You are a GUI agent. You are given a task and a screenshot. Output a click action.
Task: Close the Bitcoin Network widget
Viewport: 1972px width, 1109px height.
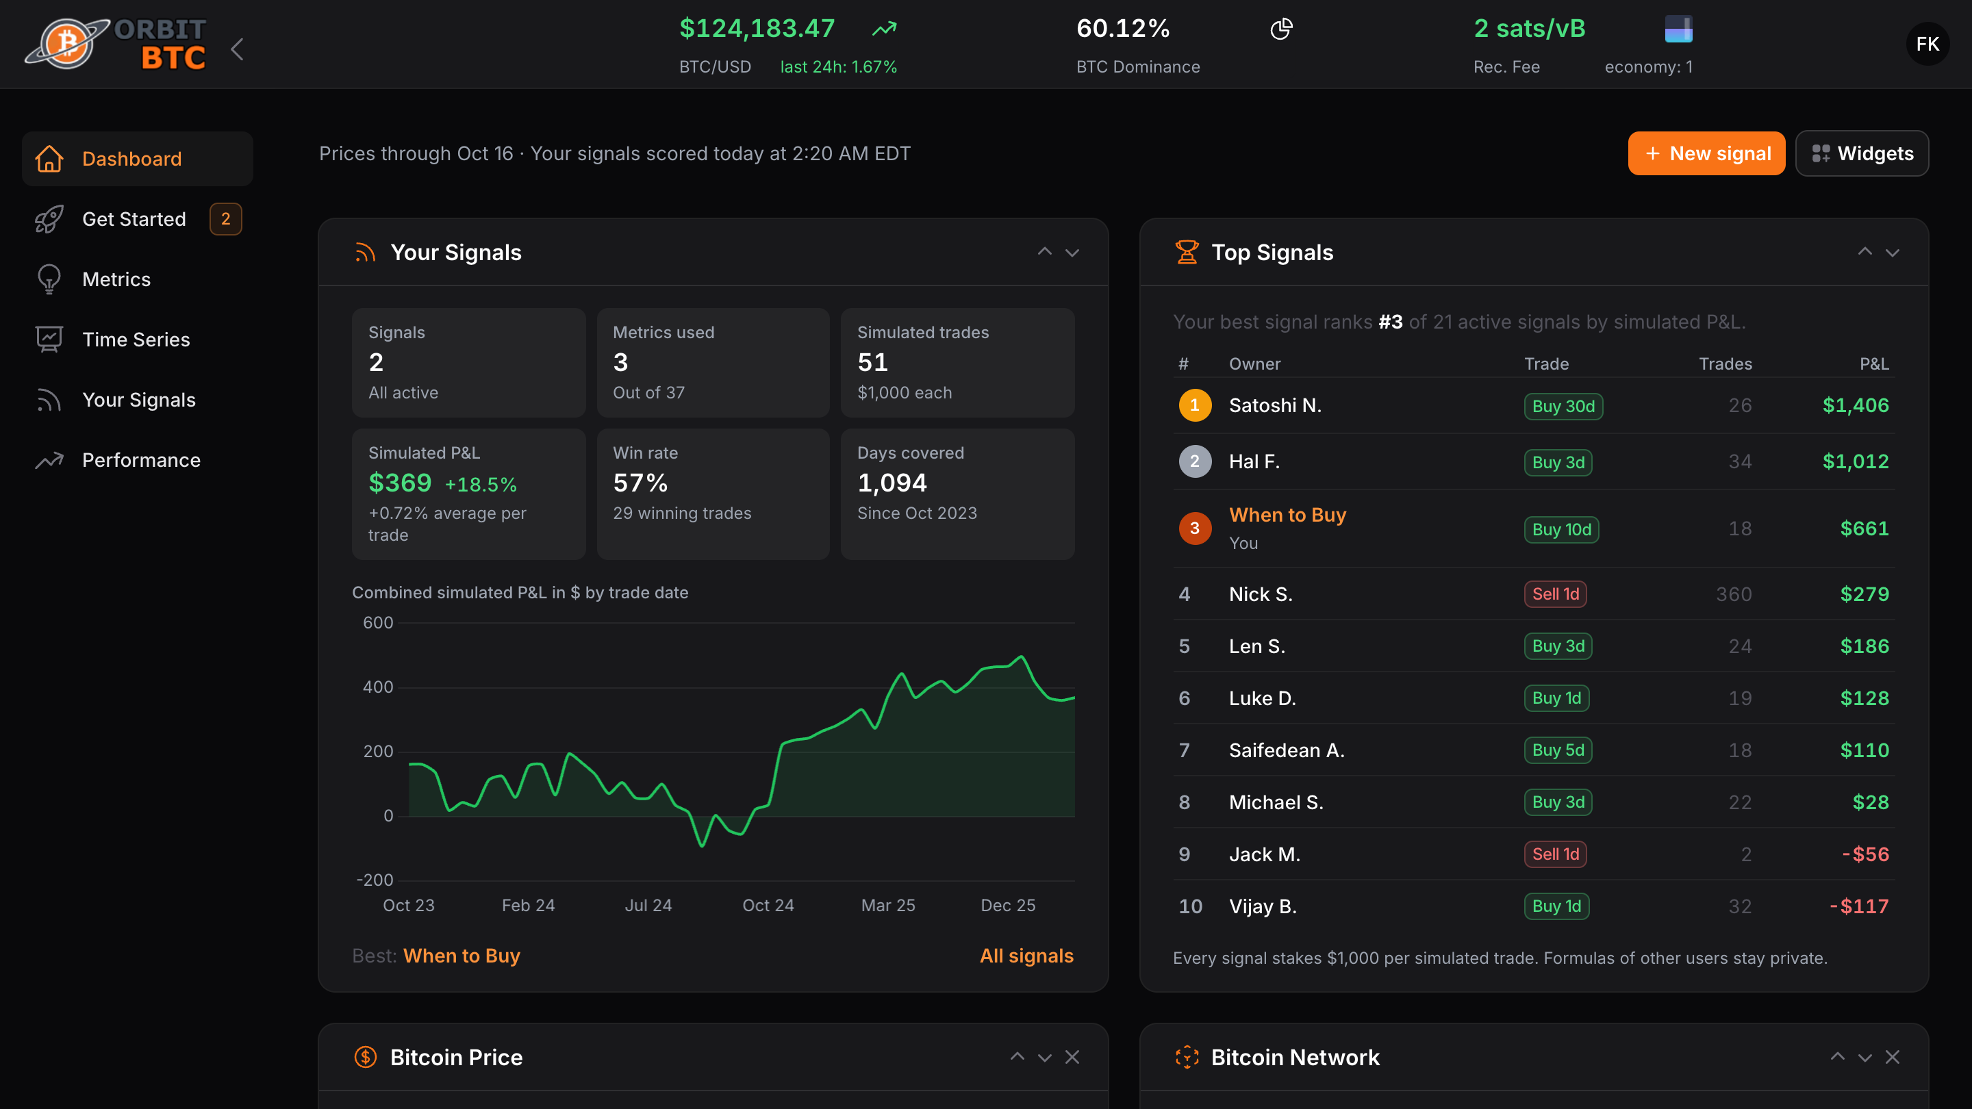coord(1893,1057)
